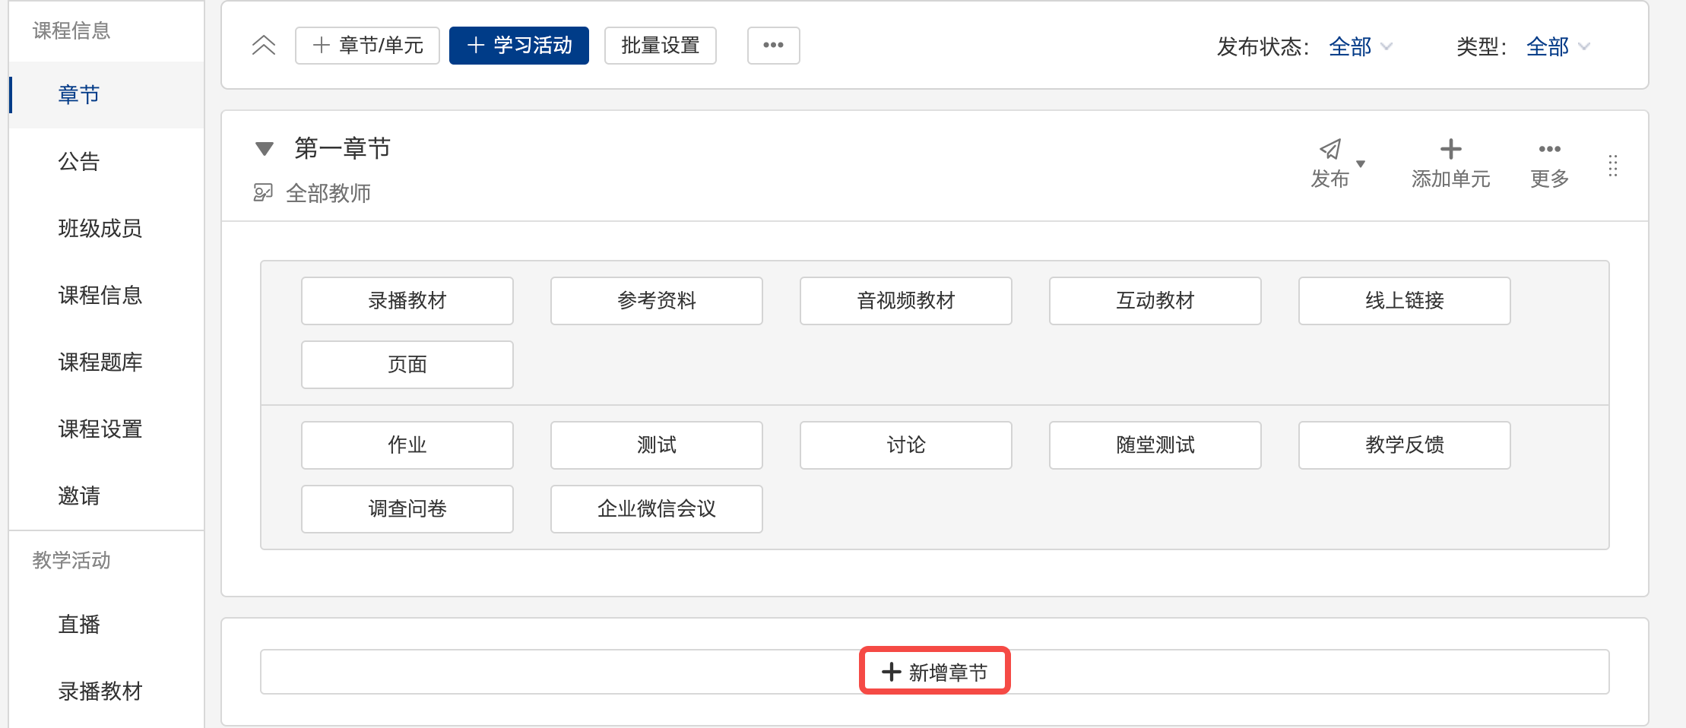
Task: Expand the 发布 dropdown arrow
Action: [1361, 164]
